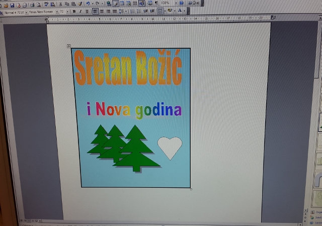Open the Style dropdown showing Normal + 72 pt
Screen dimensions: 322x226
pyautogui.click(x=26, y=13)
